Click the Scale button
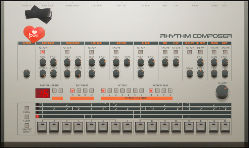This screenshot has width=249, height=148. click(27, 108)
